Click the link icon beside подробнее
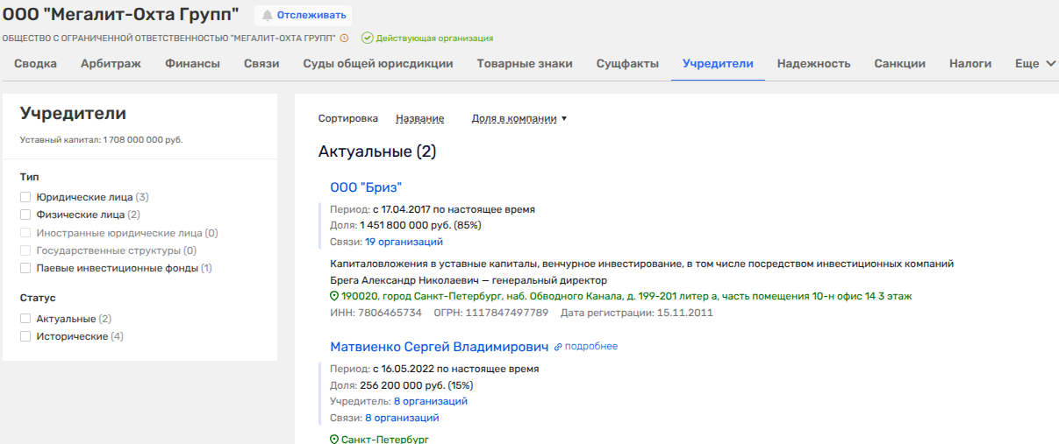Viewport: 1059px width, 444px height. coord(558,347)
